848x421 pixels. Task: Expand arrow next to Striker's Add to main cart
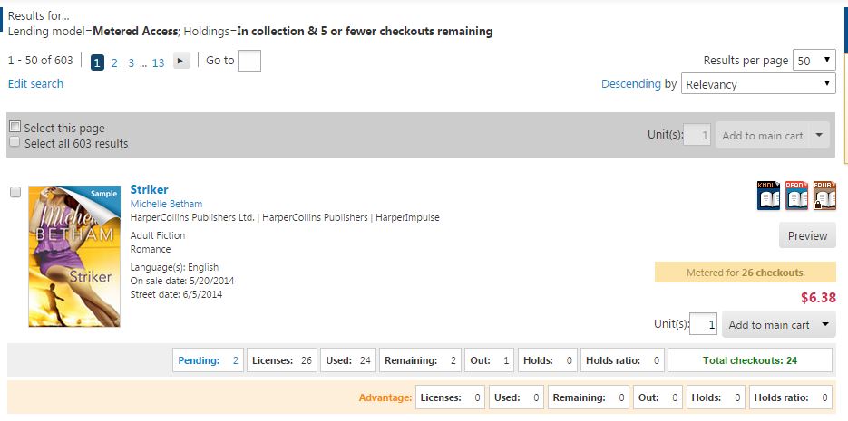click(x=825, y=324)
